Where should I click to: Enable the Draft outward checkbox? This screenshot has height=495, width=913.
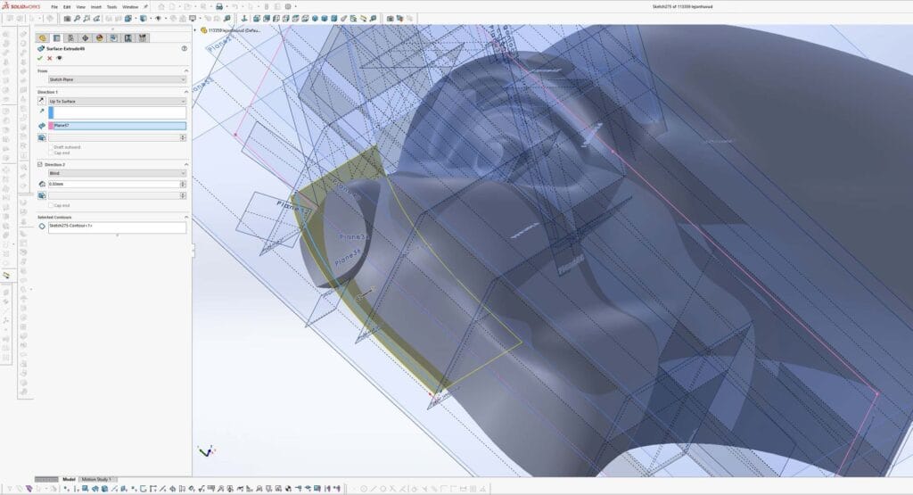point(51,147)
